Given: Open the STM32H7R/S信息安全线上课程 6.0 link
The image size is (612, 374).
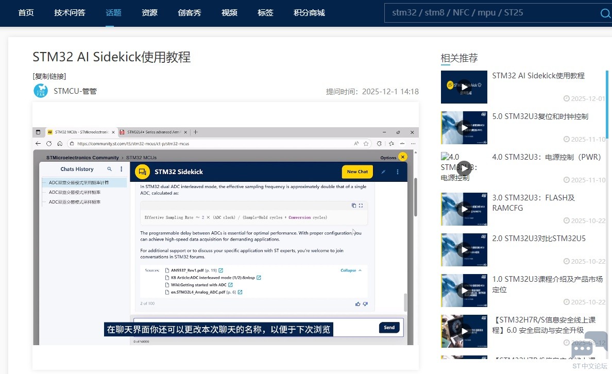Looking at the screenshot, I should click(x=543, y=325).
